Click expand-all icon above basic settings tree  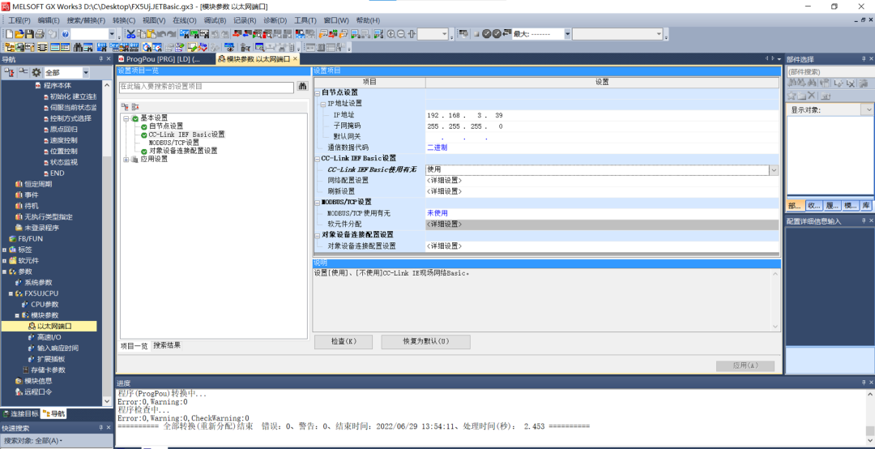pyautogui.click(x=125, y=106)
